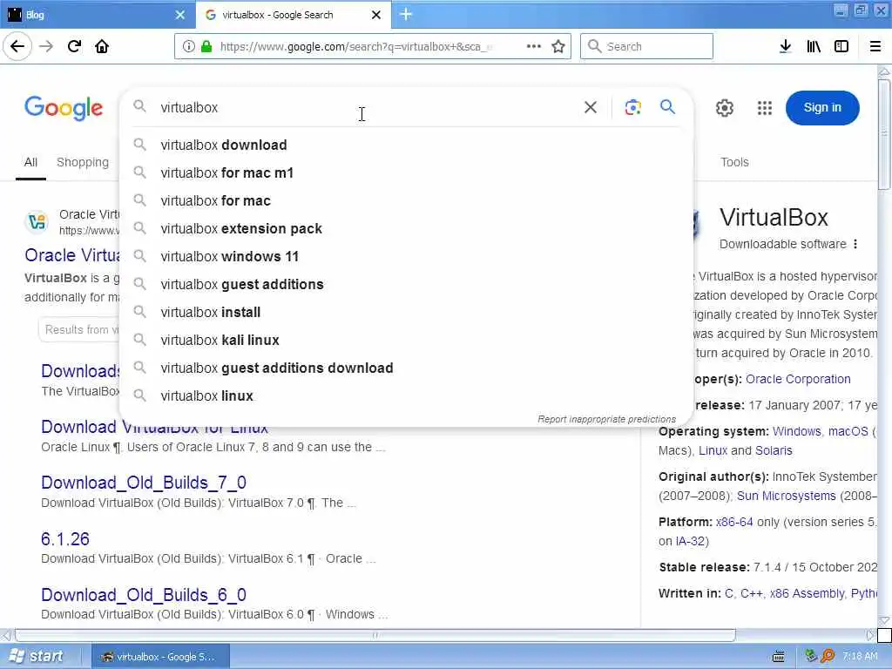Open Download_Old_Builds_6_0 link

pos(144,594)
